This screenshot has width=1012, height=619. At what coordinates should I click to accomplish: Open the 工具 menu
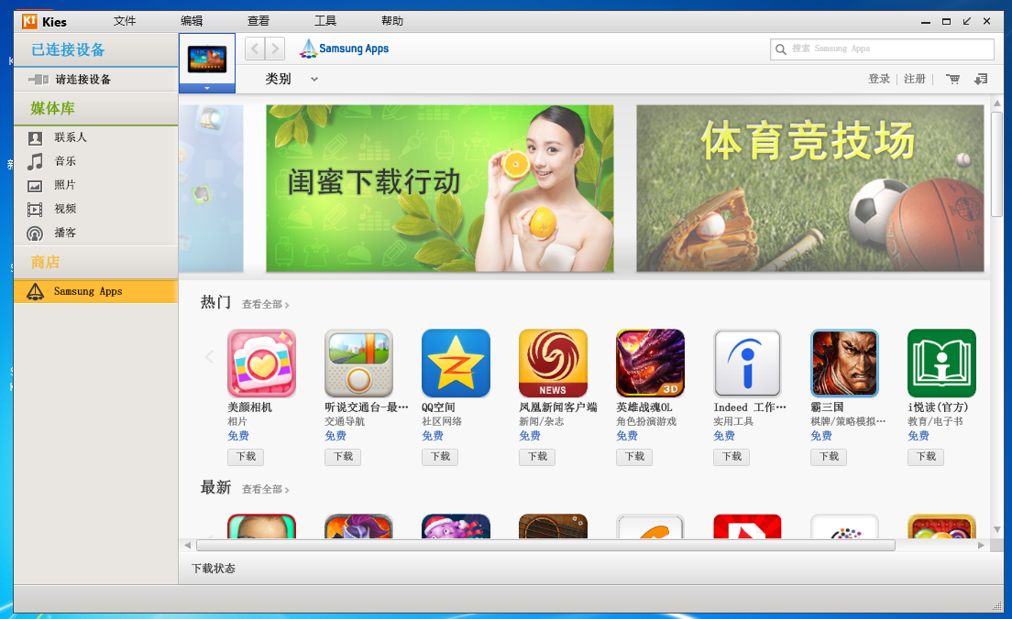tap(325, 21)
